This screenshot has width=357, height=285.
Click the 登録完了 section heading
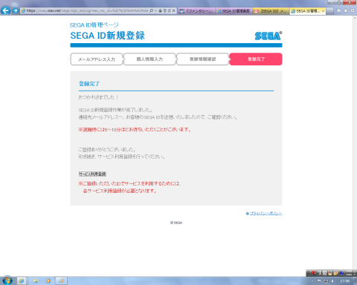tap(89, 84)
